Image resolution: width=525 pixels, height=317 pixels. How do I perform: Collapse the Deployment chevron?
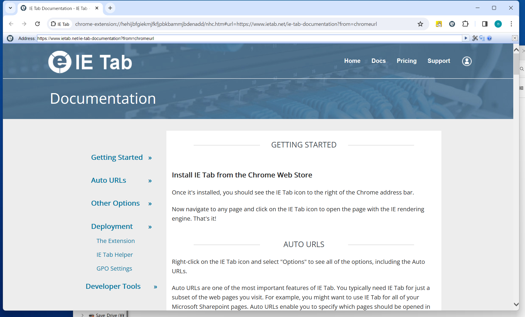(x=150, y=227)
